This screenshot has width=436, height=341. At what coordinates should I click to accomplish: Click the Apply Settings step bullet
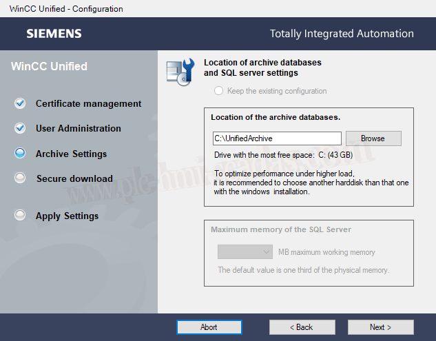20,216
